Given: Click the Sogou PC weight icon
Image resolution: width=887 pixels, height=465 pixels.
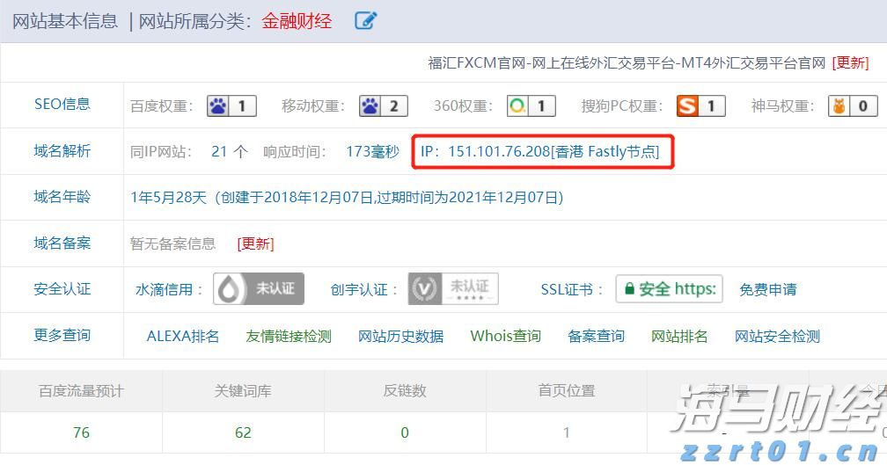Looking at the screenshot, I should [688, 106].
